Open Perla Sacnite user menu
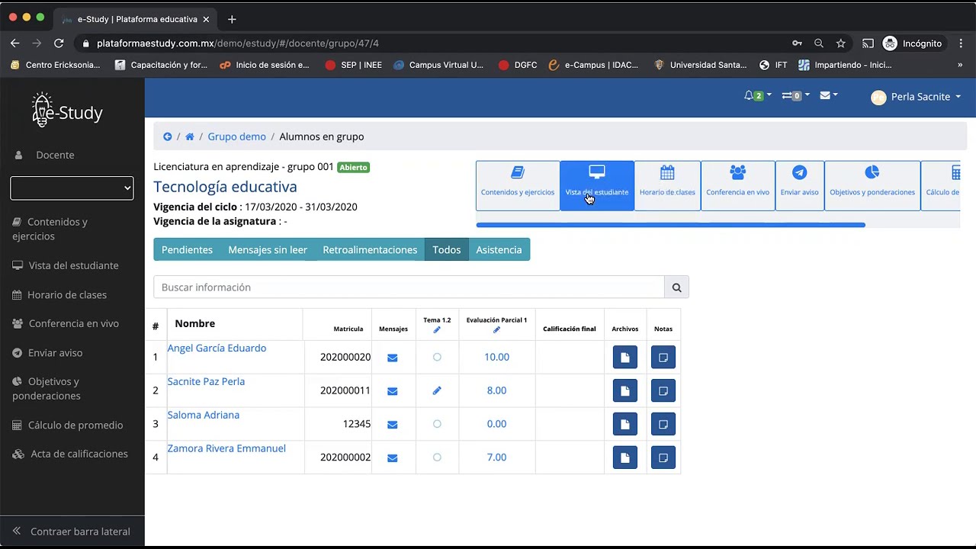 coord(916,97)
